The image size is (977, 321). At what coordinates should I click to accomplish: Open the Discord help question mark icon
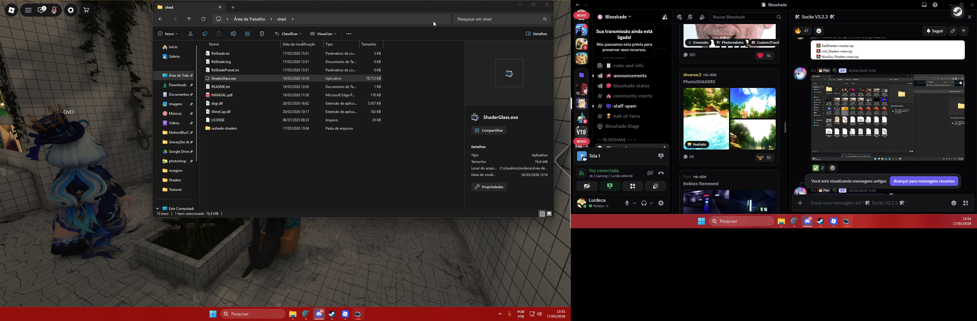[935, 5]
